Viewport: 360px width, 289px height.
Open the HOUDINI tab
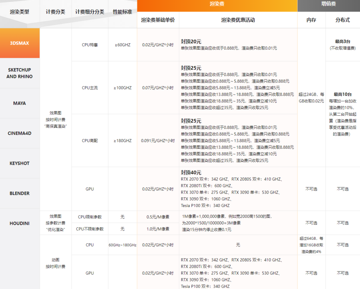20,223
